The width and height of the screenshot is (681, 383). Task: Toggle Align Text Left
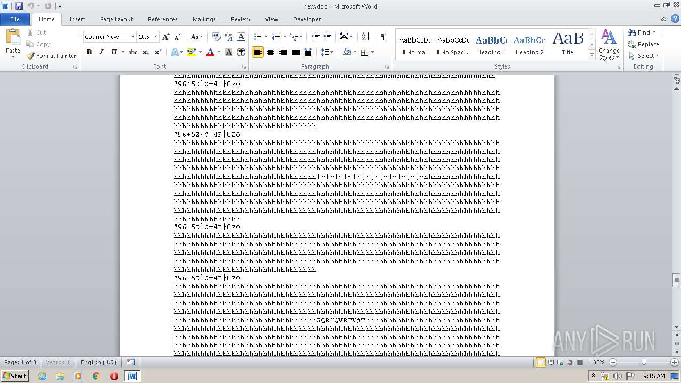tap(258, 52)
